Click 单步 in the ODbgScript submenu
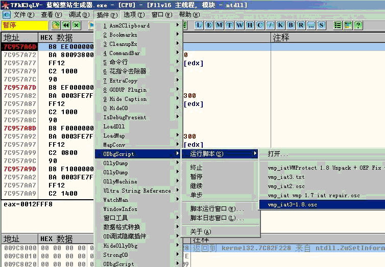The width and height of the screenshot is (385, 267). point(220,195)
